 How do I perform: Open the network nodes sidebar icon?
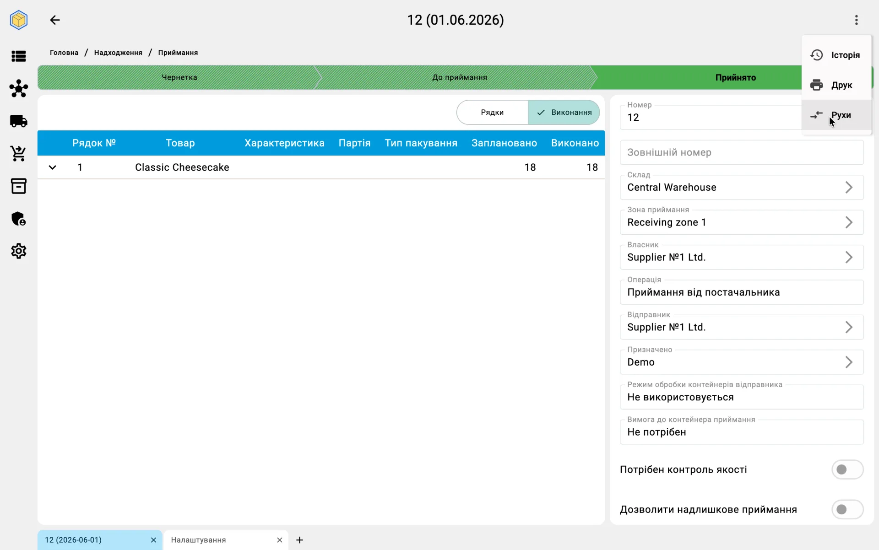tap(19, 88)
